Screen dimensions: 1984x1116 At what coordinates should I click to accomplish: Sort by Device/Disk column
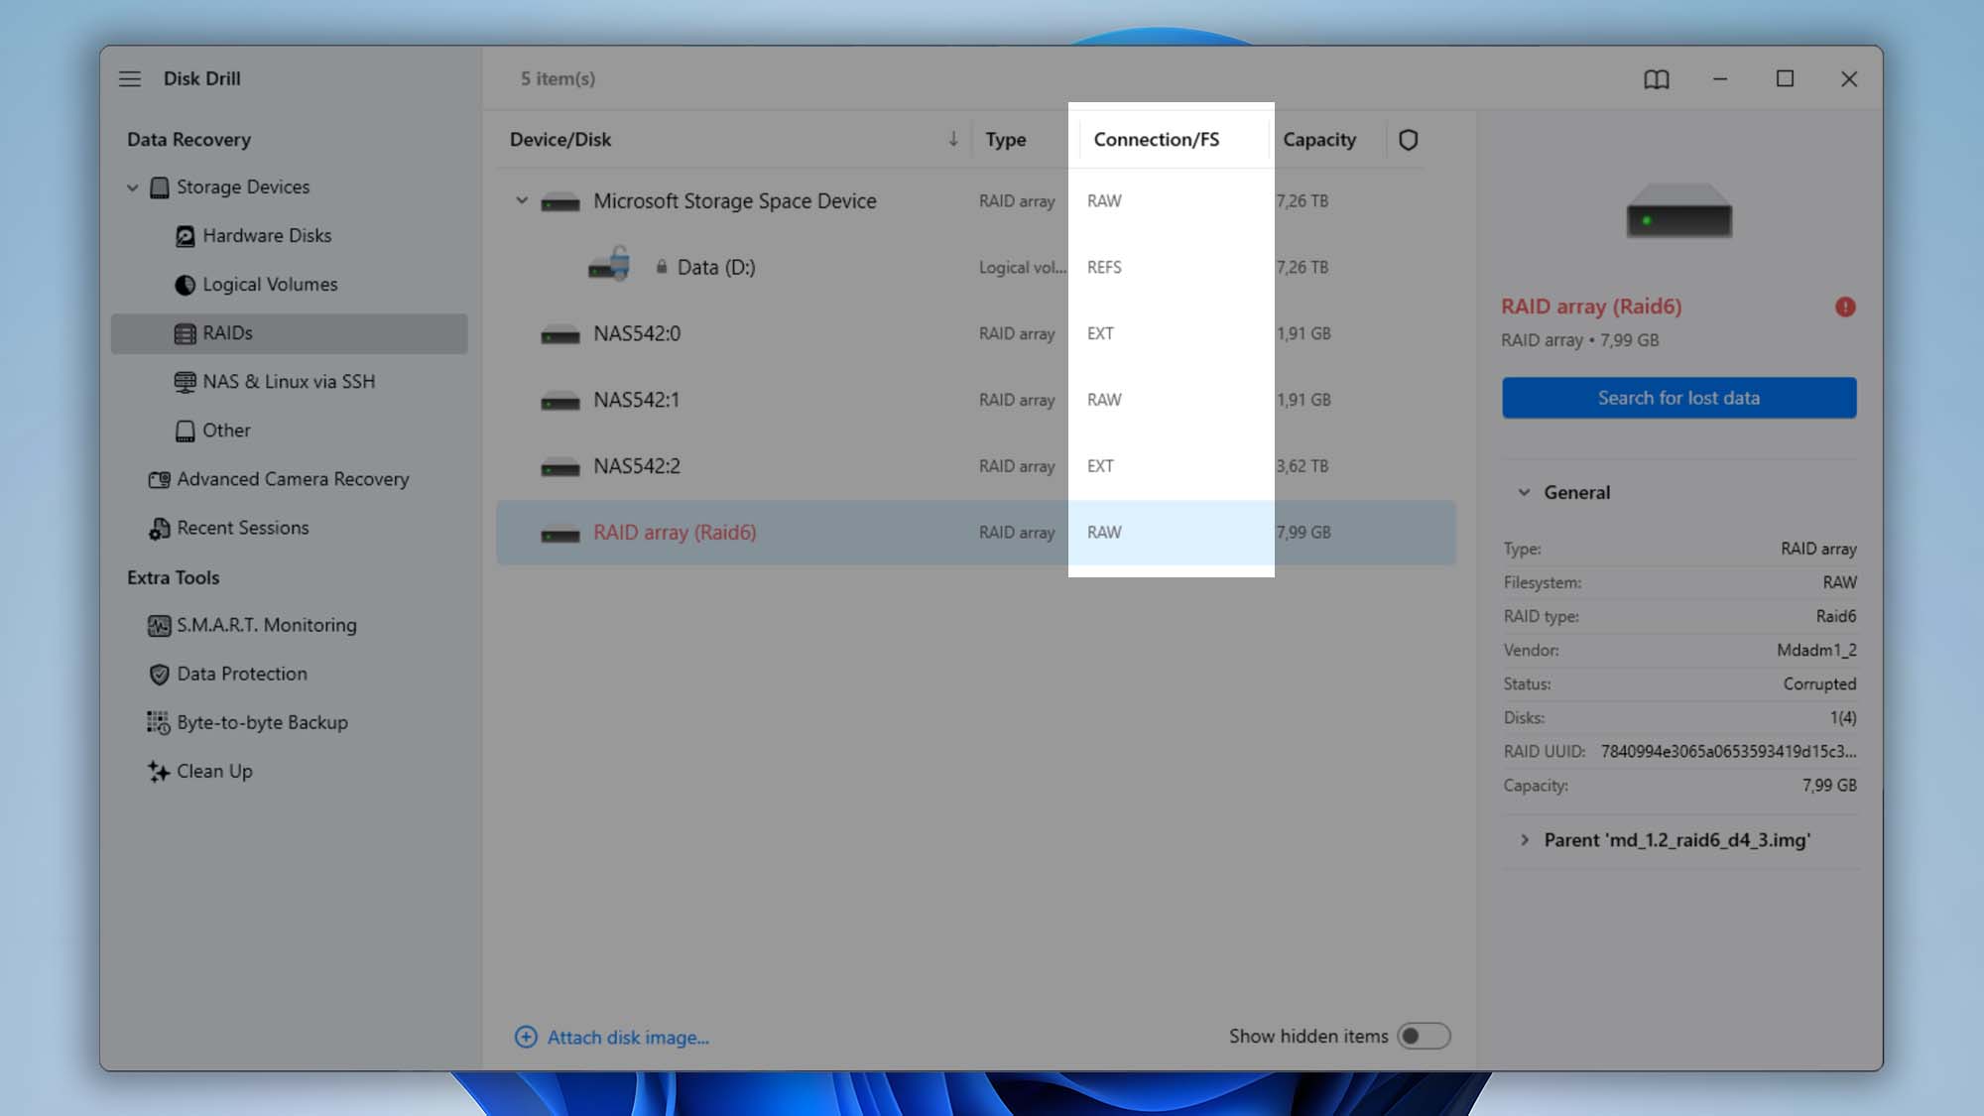[560, 140]
